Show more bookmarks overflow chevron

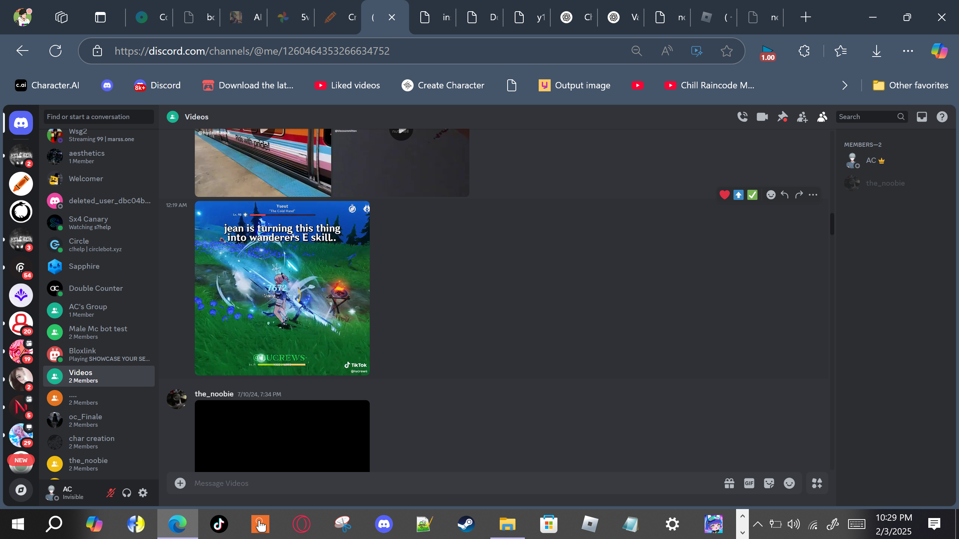[x=845, y=85]
